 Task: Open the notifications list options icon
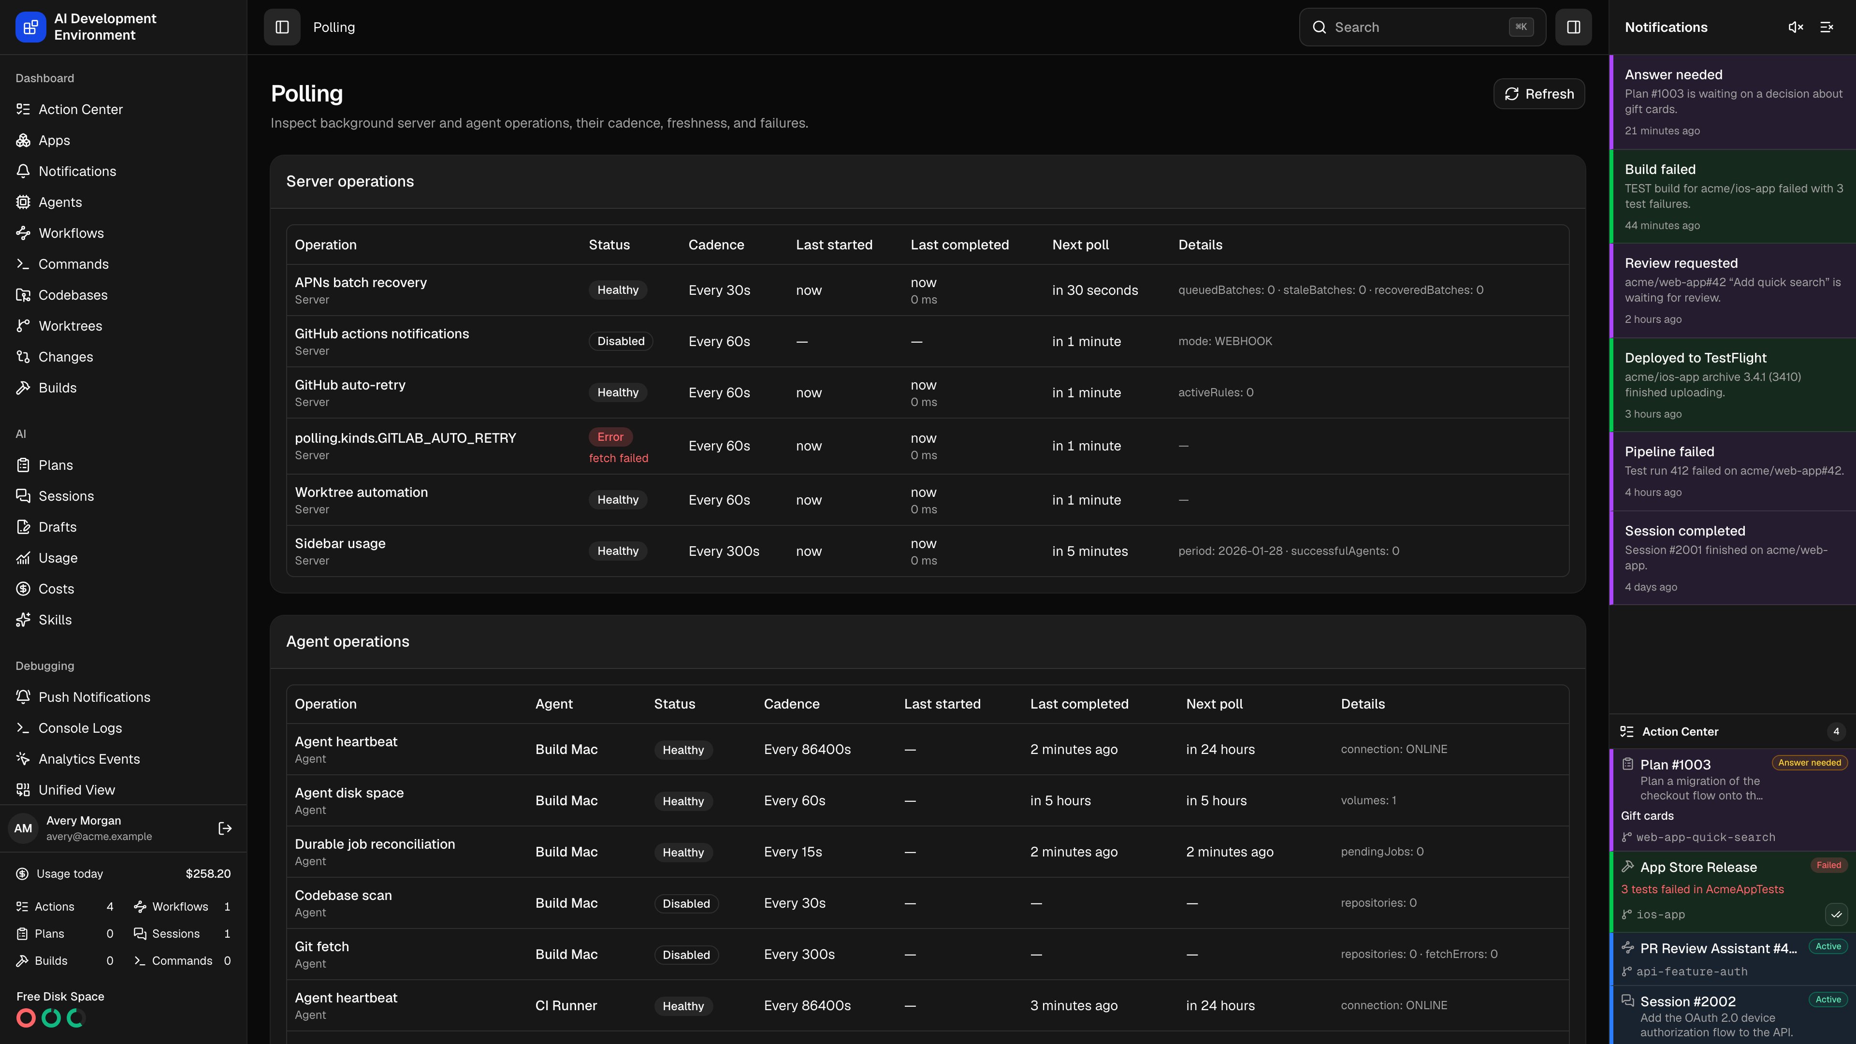coord(1827,27)
